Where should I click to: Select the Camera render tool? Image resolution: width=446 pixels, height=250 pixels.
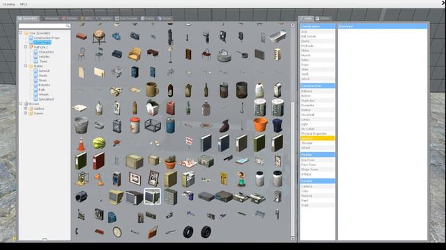(x=318, y=187)
